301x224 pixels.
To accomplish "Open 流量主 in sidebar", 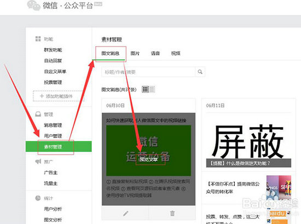I will click(51, 183).
